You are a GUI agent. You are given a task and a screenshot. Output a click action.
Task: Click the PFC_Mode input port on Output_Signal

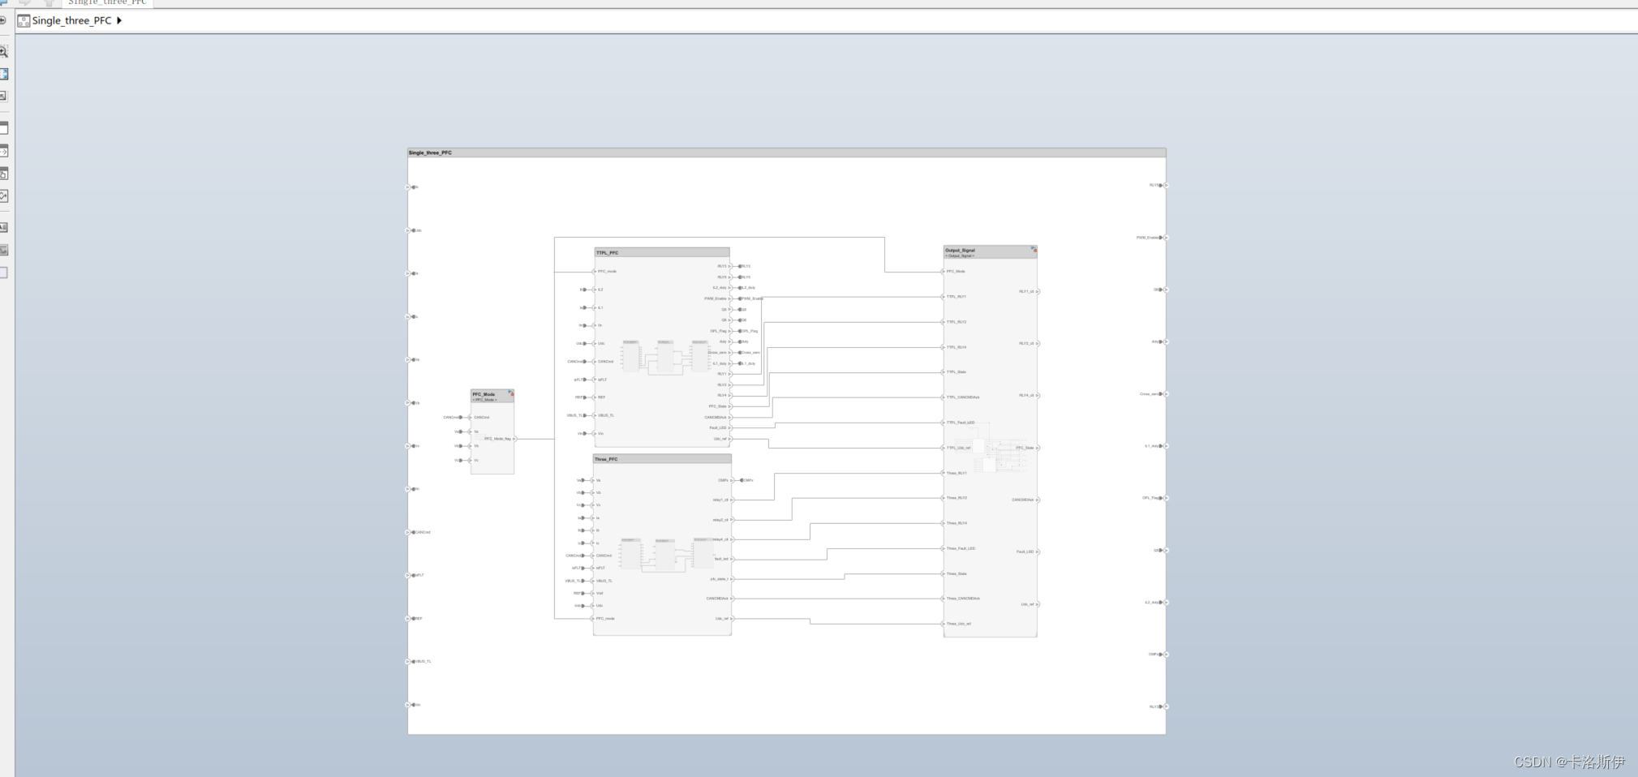pyautogui.click(x=944, y=272)
